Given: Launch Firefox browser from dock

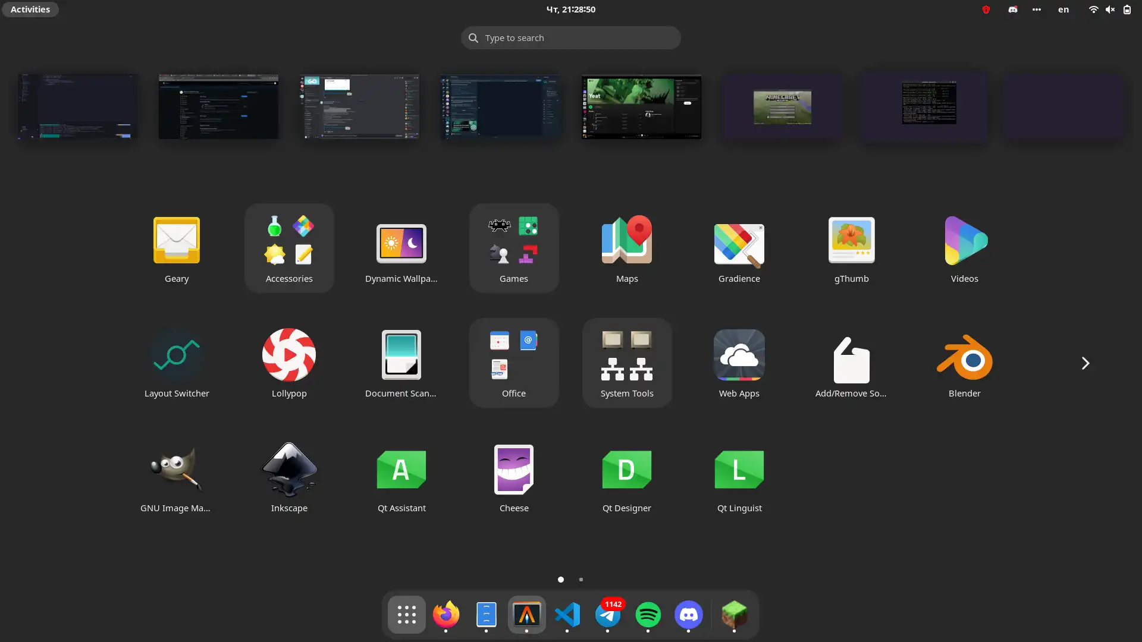Looking at the screenshot, I should 446,615.
